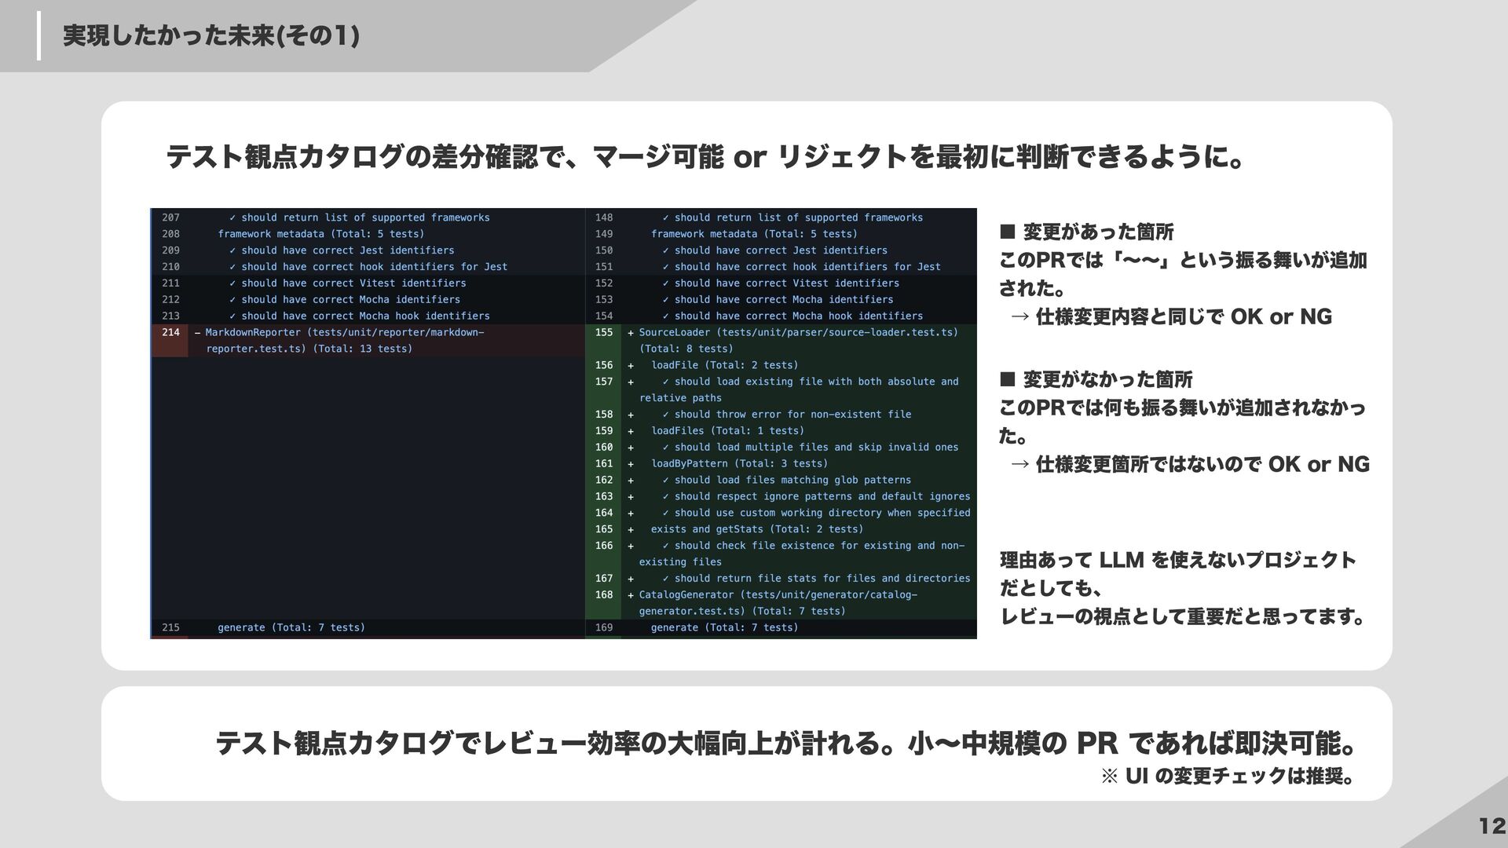
Task: Click the heading ■ 変更があった箇所
Action: 1086,232
